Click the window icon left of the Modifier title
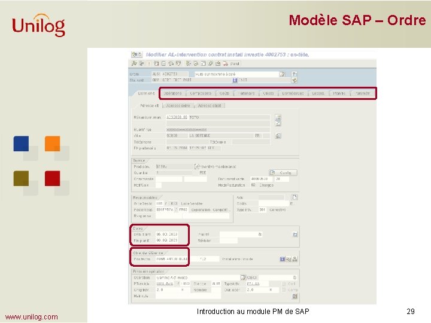The width and height of the screenshot is (431, 323). click(x=136, y=54)
